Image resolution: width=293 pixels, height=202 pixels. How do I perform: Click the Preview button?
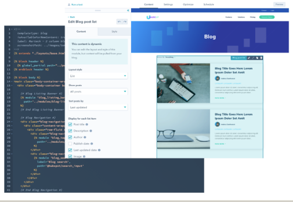(x=279, y=4)
